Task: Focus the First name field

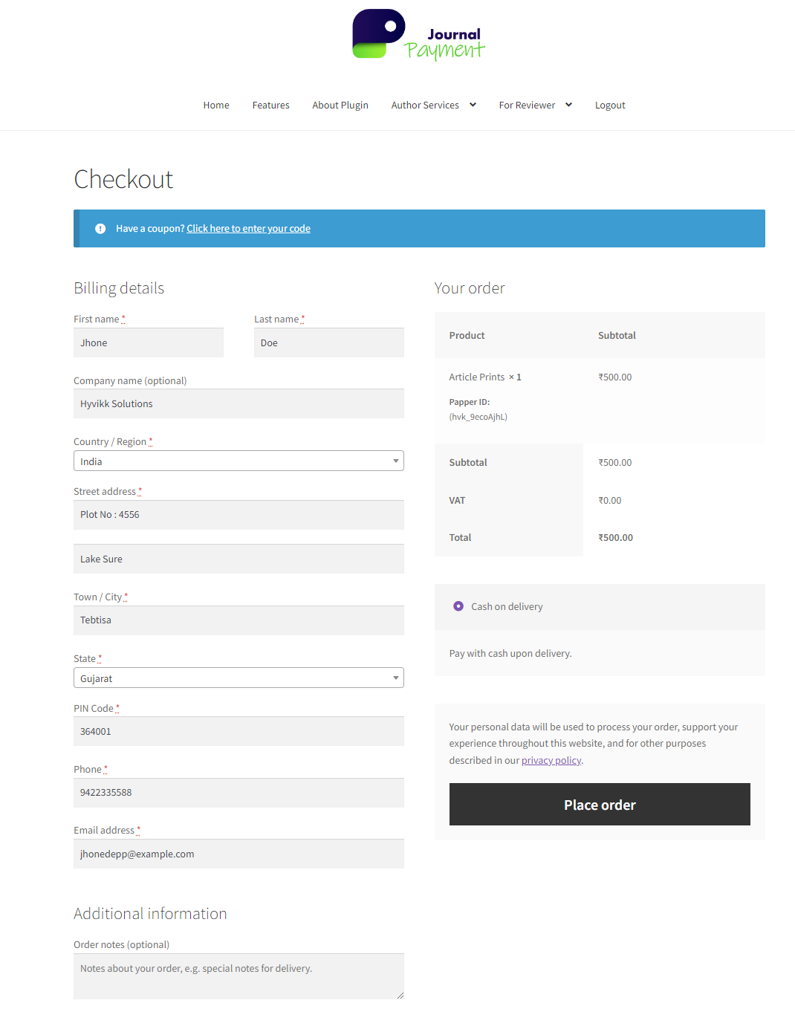Action: (x=149, y=343)
